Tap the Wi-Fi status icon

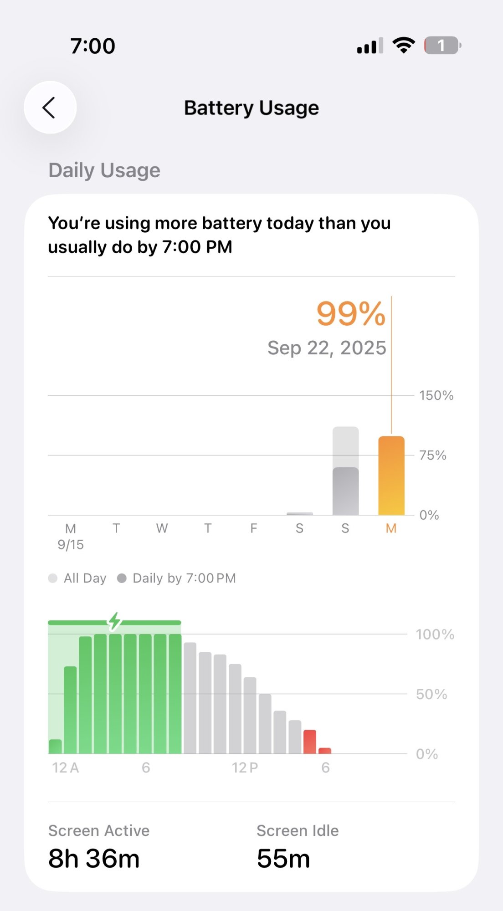tap(403, 46)
